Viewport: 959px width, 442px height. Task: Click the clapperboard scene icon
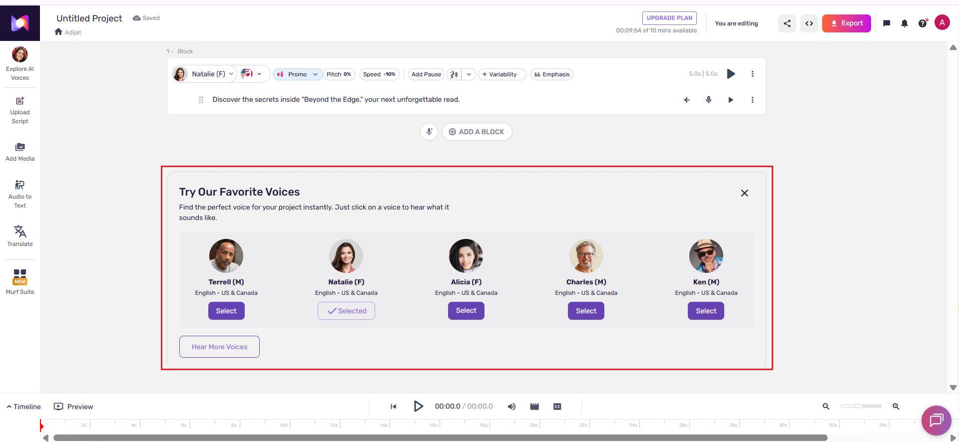(x=534, y=407)
